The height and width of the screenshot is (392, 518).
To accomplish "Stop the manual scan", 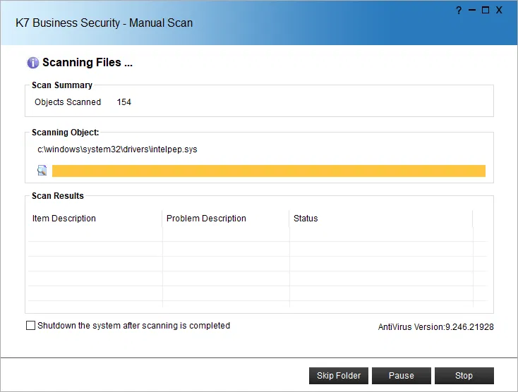I will click(464, 376).
